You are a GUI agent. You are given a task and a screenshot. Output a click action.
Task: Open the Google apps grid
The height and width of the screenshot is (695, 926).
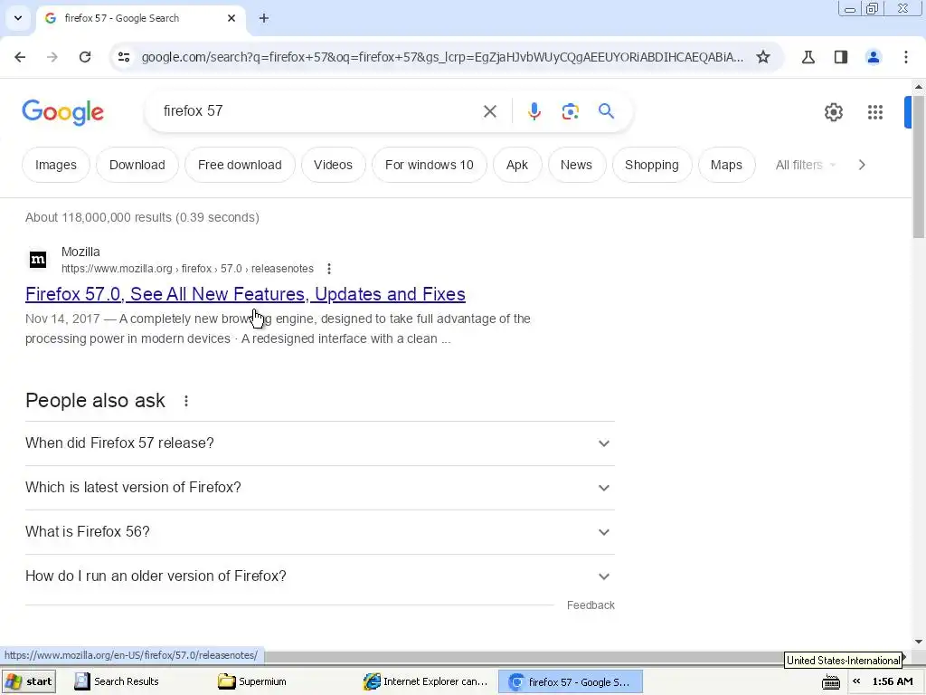click(x=875, y=111)
